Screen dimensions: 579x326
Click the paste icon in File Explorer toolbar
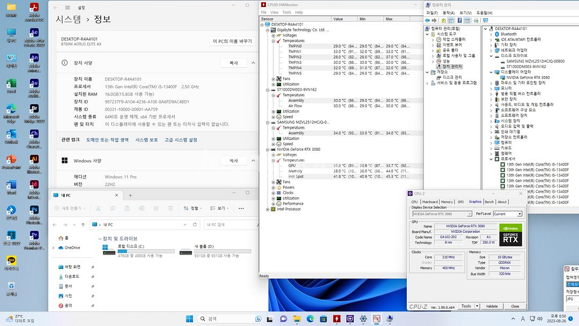[127, 208]
